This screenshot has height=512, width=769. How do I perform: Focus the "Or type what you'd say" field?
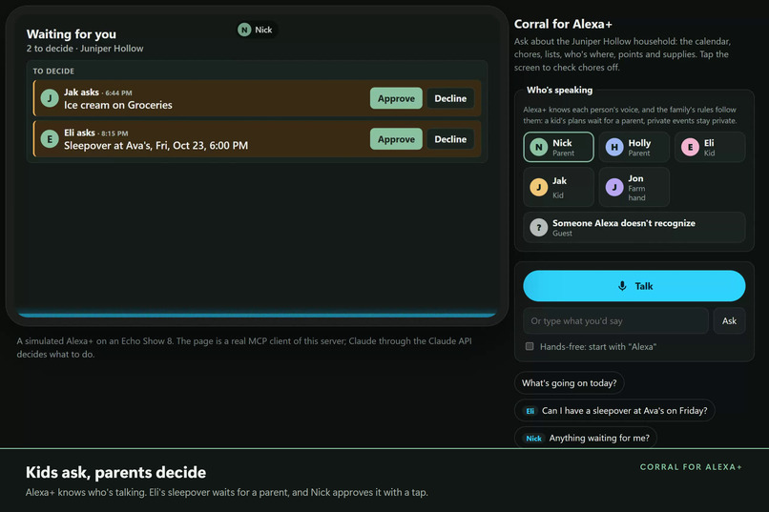[x=615, y=321]
